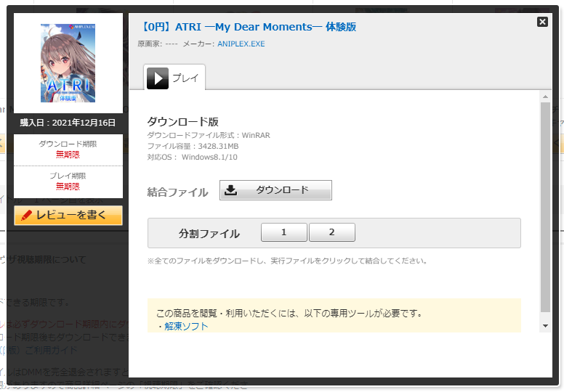Click the required tool notice text

pos(289,314)
